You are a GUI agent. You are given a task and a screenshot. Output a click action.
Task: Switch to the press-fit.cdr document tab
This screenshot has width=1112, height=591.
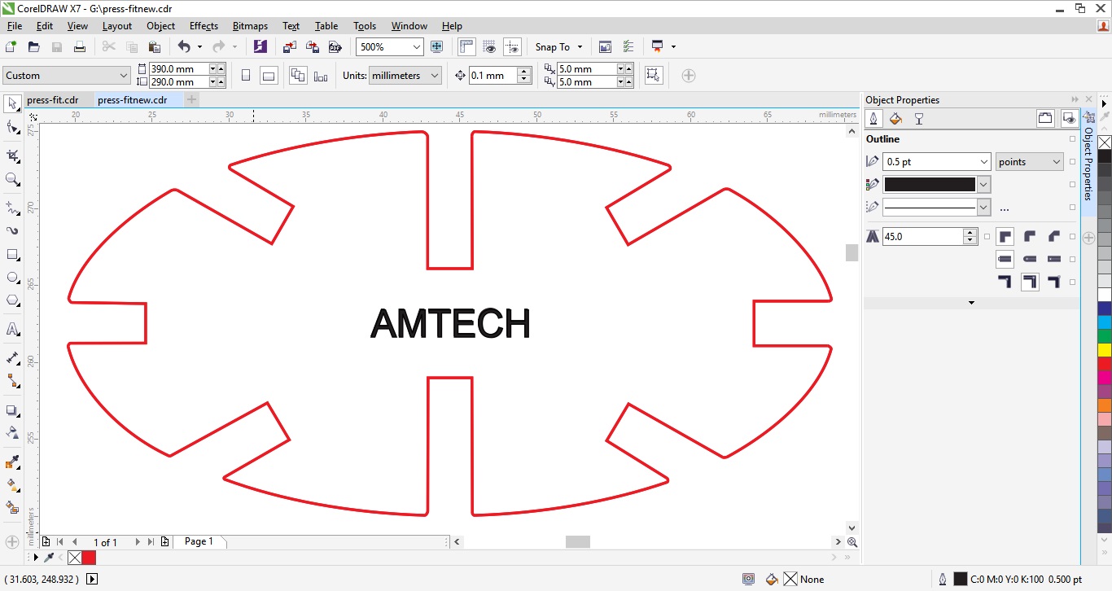[x=53, y=100]
